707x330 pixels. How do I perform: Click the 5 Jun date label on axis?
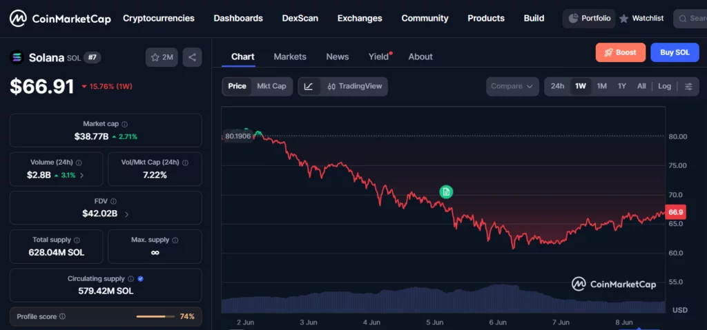click(435, 322)
